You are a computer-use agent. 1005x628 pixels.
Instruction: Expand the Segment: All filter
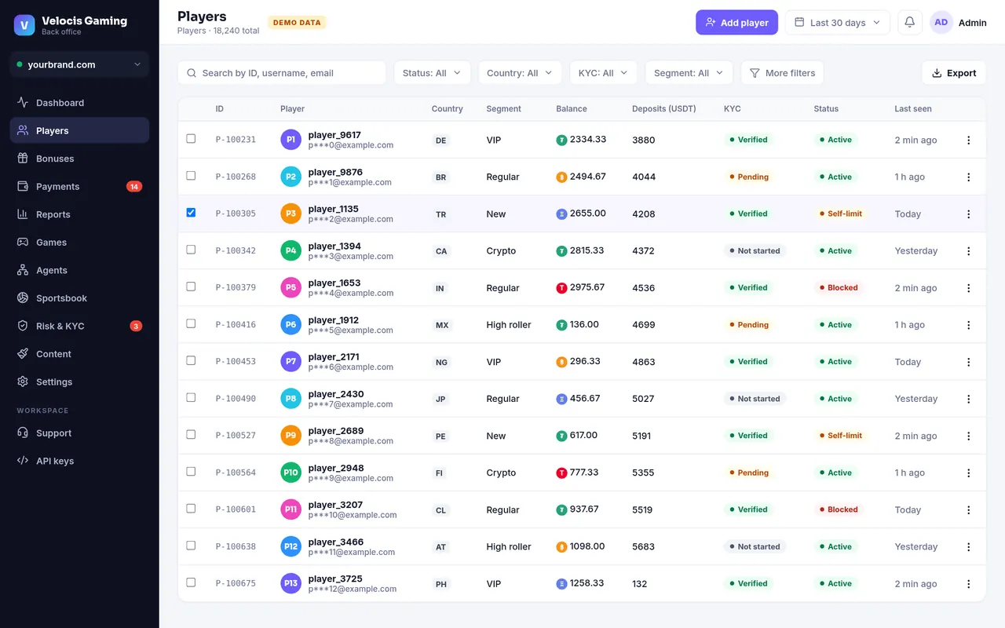(x=689, y=73)
